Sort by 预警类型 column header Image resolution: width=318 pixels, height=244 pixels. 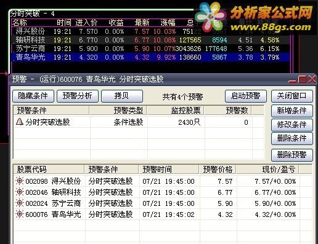click(118, 111)
